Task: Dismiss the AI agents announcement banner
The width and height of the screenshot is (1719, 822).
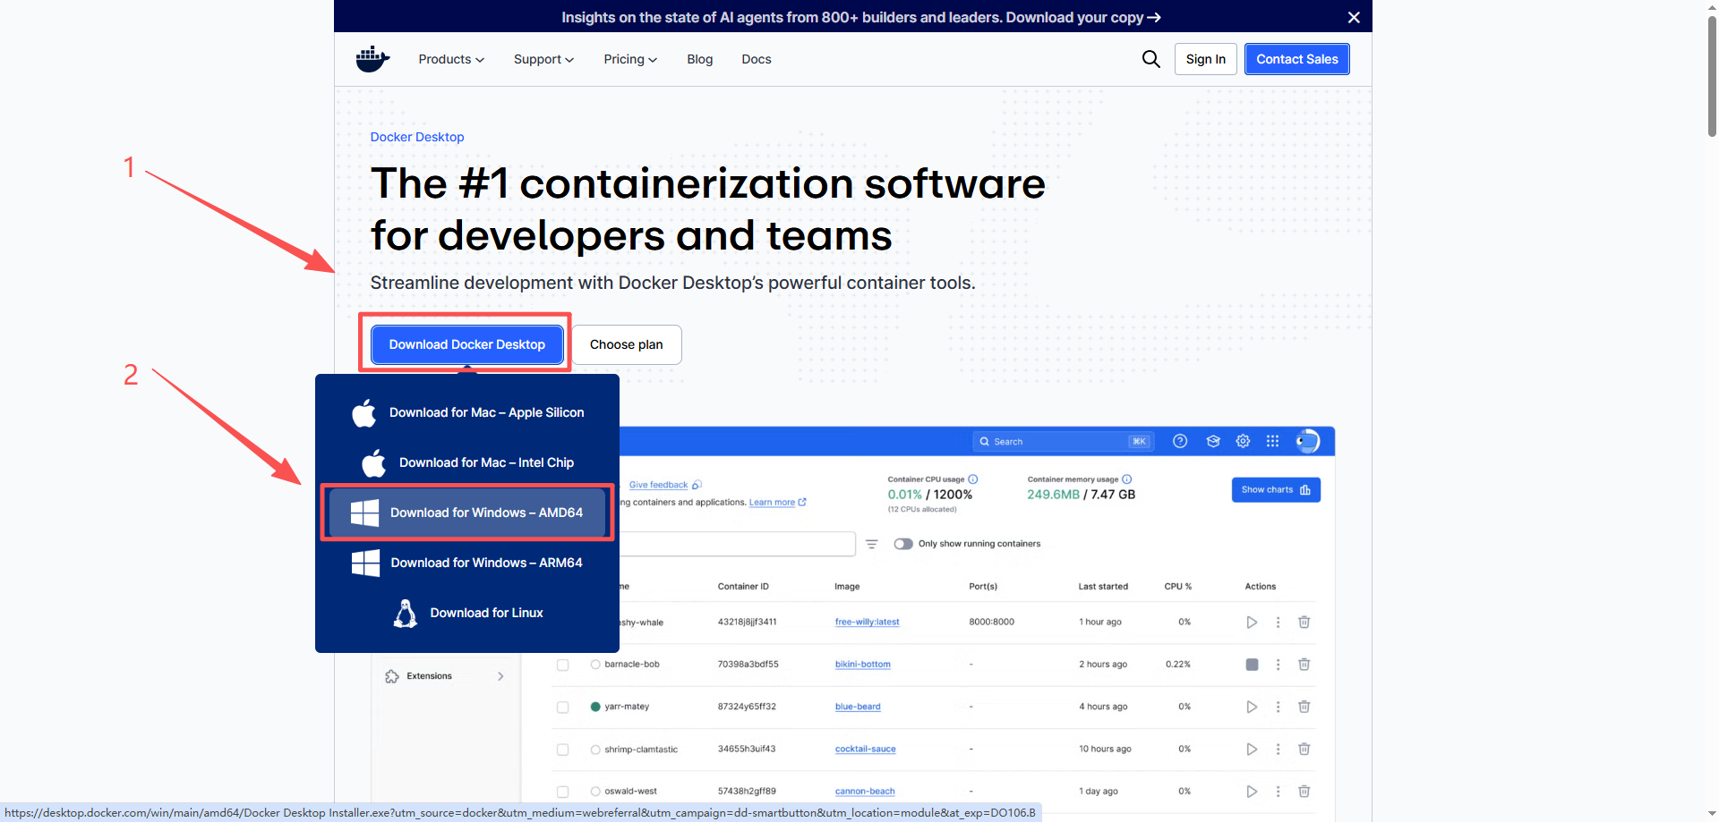Action: point(1354,17)
